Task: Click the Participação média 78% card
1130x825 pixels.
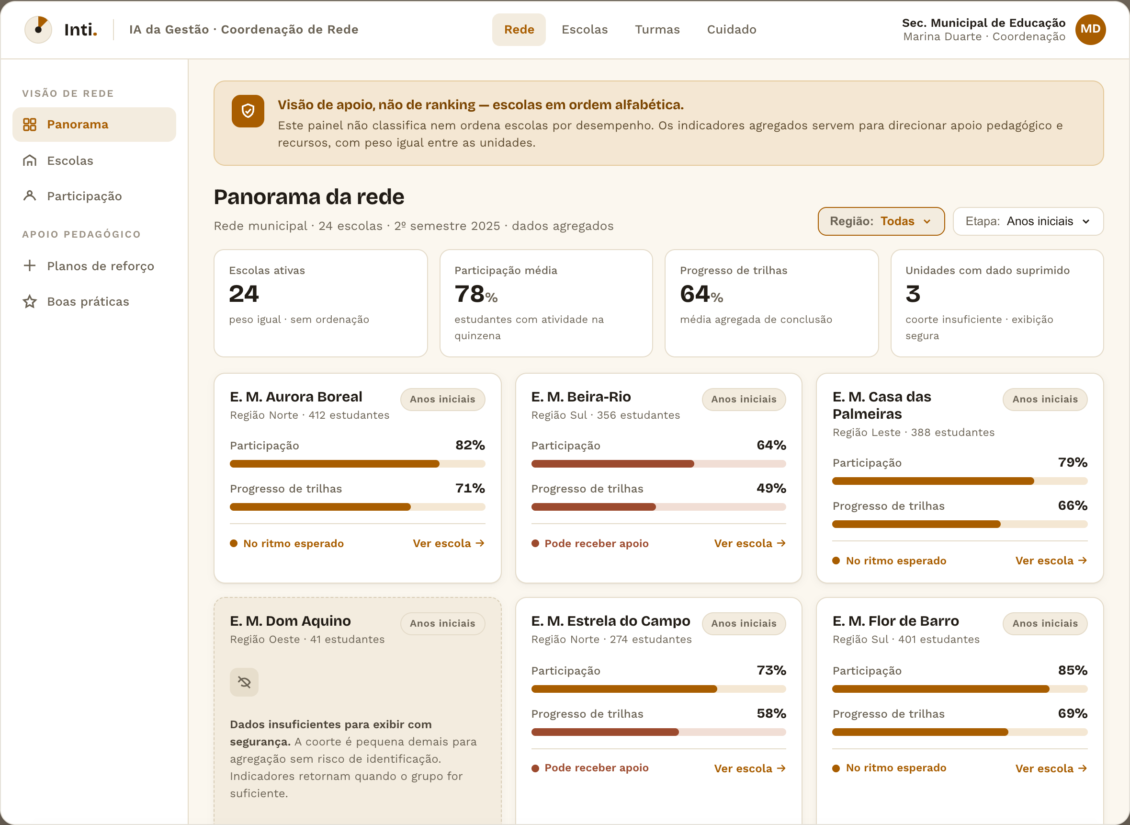Action: click(546, 303)
